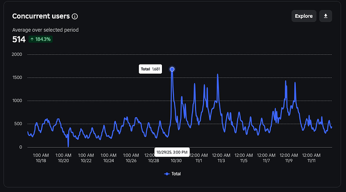Click the average value 514
Image resolution: width=346 pixels, height=192 pixels.
tap(19, 40)
